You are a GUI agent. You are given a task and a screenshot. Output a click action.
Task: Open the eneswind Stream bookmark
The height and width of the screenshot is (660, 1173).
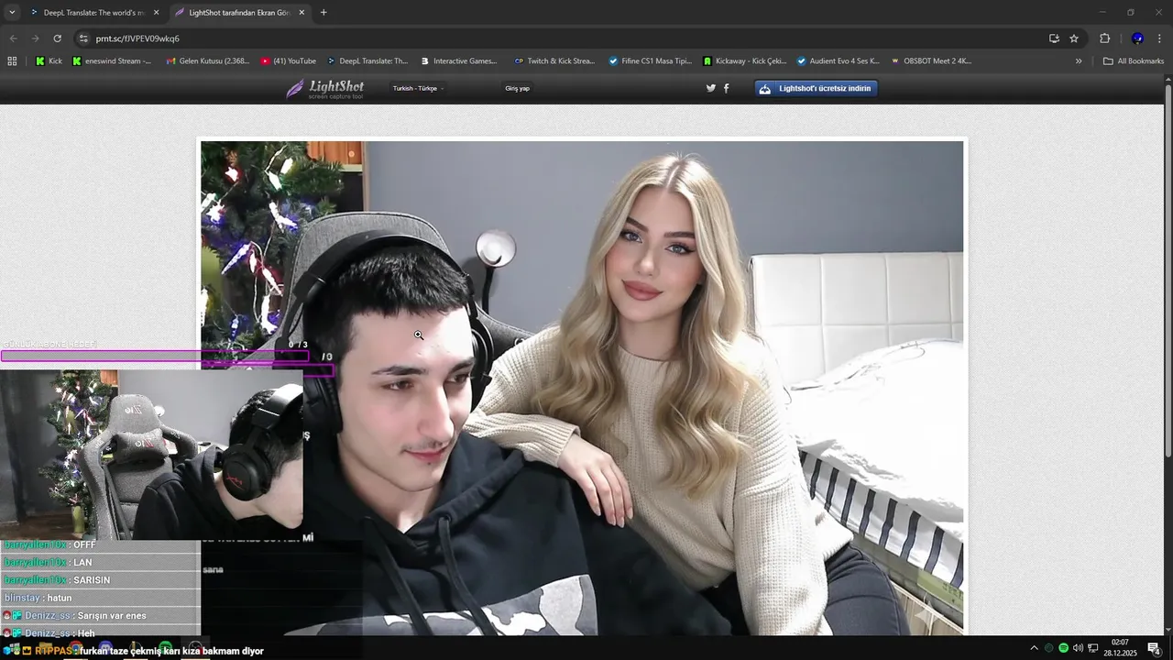(111, 61)
